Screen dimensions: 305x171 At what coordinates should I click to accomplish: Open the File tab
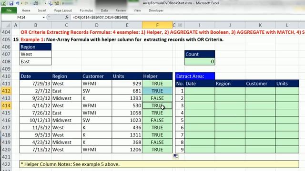click(9, 10)
